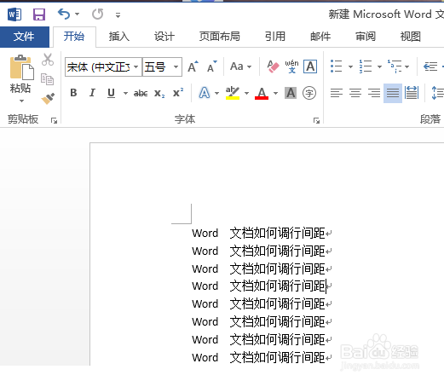Open the multilevel list dropdown arrow
The image size is (444, 381).
coord(407,67)
